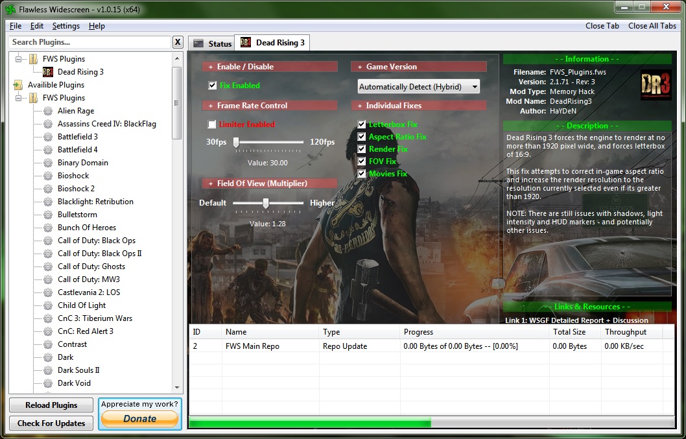Screen dimensions: 686x439
Task: Click the gear icon beside Alien Rage
Action: [48, 111]
